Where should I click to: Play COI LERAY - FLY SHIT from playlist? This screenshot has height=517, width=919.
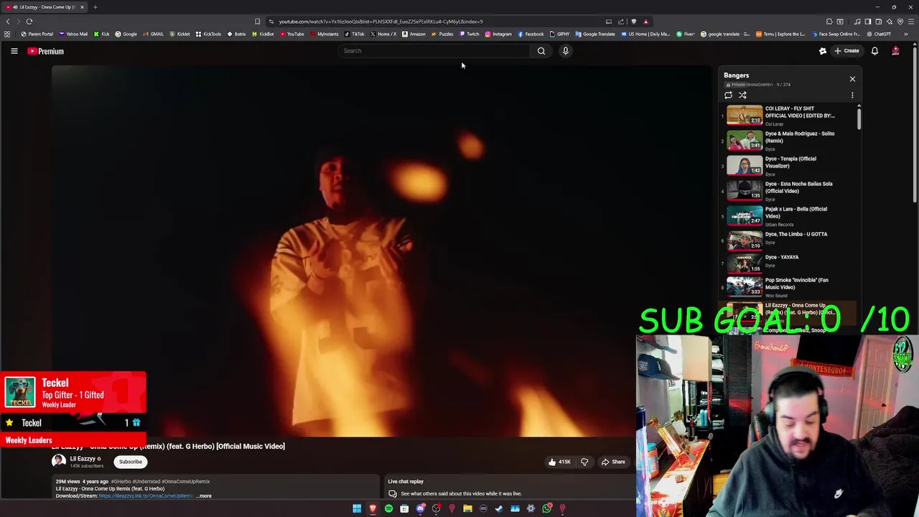click(788, 116)
